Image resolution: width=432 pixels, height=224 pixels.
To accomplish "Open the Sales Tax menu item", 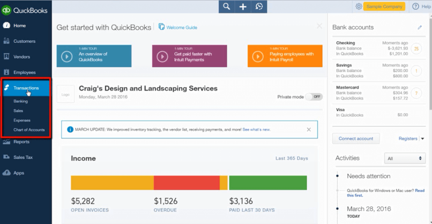I will (x=23, y=157).
